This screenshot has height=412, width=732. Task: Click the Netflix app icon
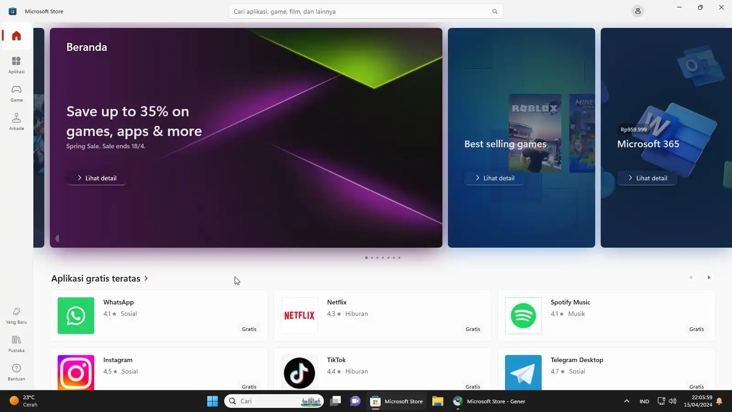coord(300,315)
